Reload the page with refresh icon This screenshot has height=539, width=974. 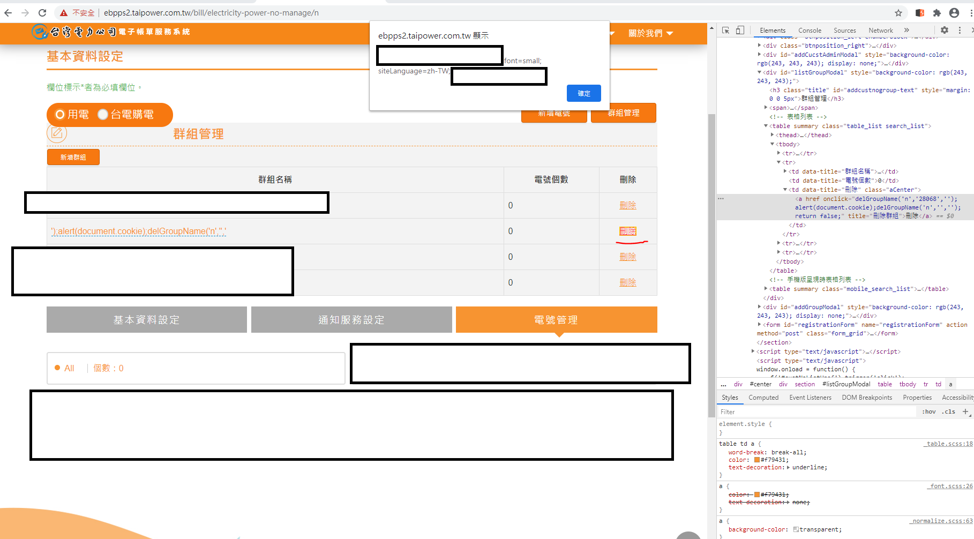tap(42, 13)
